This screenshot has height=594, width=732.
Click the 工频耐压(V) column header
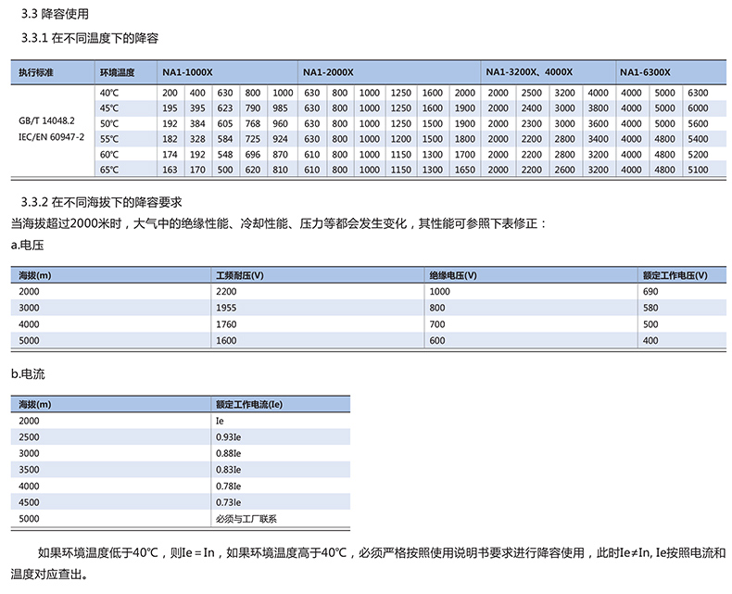tap(238, 276)
